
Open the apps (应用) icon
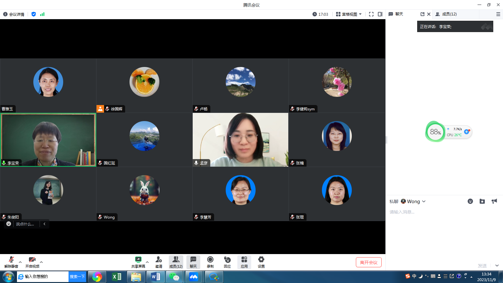pyautogui.click(x=244, y=260)
